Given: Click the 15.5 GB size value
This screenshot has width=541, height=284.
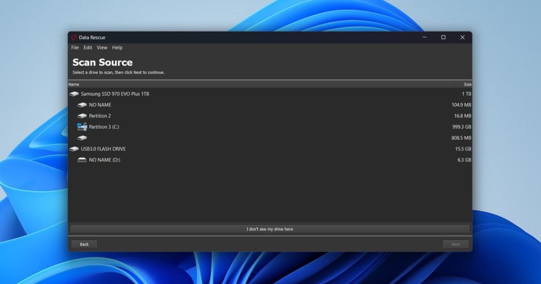Looking at the screenshot, I should pyautogui.click(x=463, y=149).
